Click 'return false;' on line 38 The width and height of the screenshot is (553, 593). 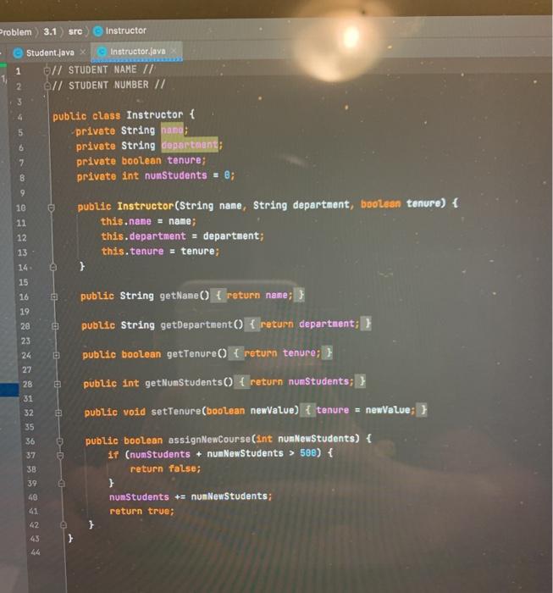click(165, 469)
